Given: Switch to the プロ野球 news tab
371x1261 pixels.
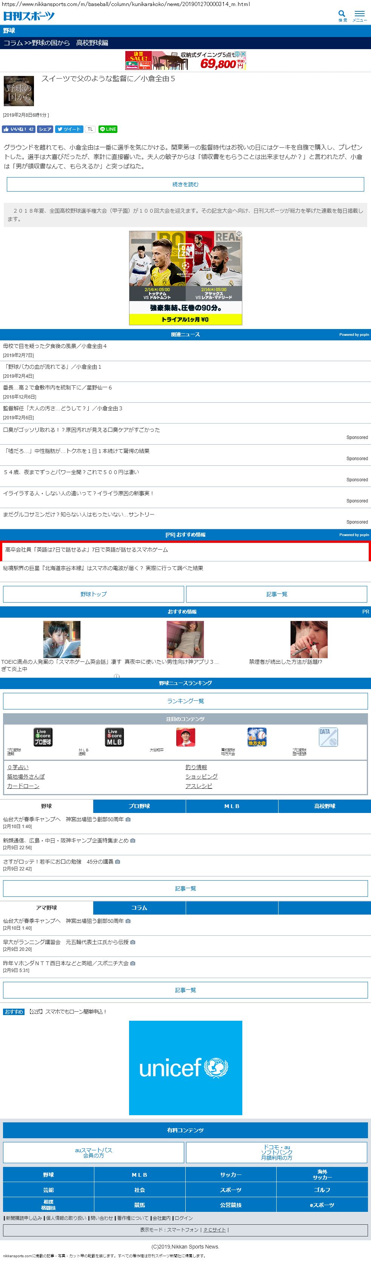Looking at the screenshot, I should (139, 806).
